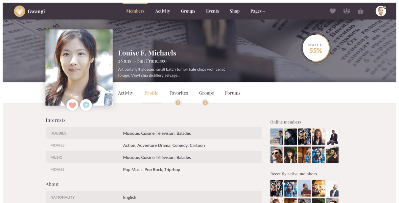The height and width of the screenshot is (203, 399).
Task: Click the bio text starting 'Art party lyft'
Action: pyautogui.click(x=172, y=72)
